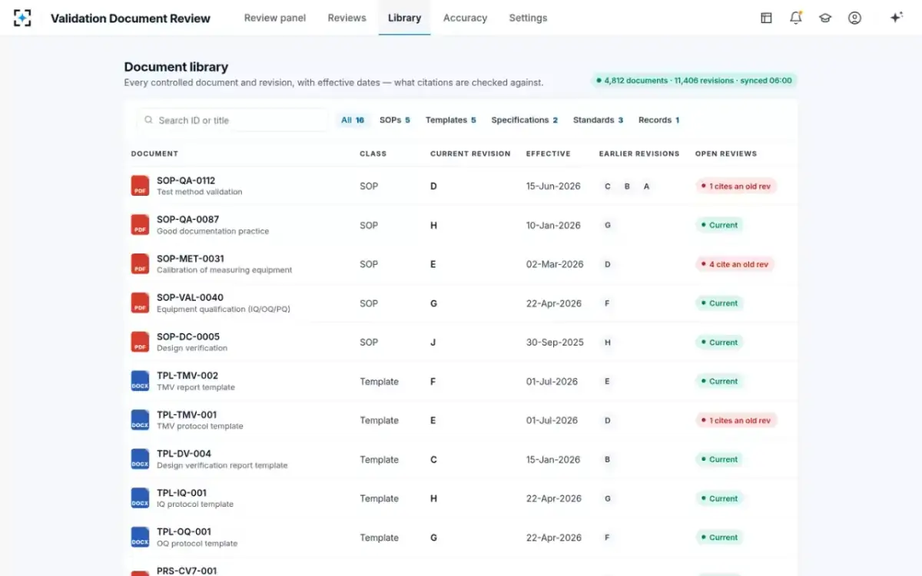Click the PDF icon for SOP-VAL-0040

(x=140, y=303)
